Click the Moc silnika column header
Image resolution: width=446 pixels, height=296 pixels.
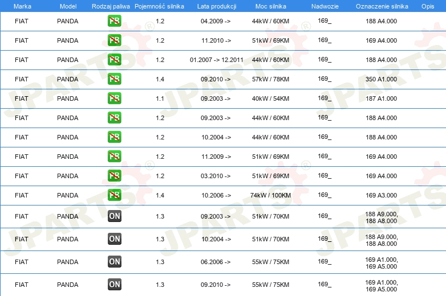270,6
